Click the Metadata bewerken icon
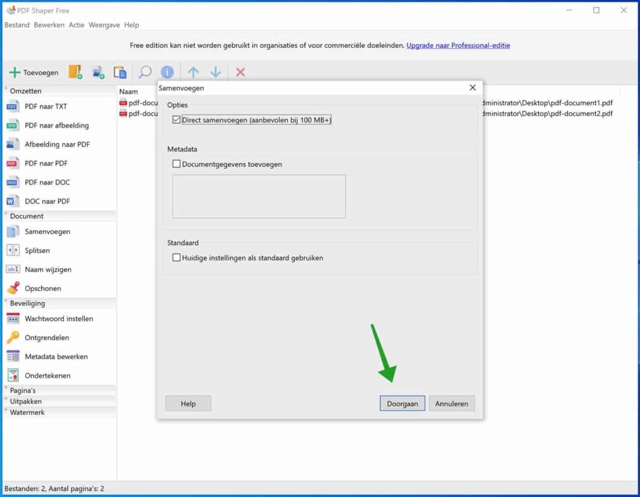640x497 pixels. point(13,357)
